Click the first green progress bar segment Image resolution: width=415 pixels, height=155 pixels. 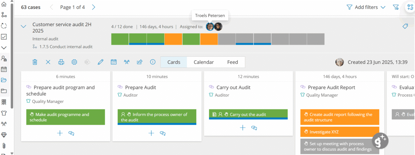pyautogui.click(x=120, y=39)
